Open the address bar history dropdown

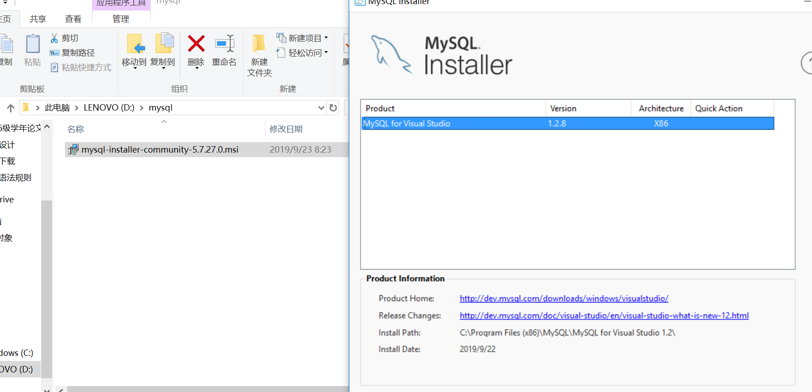[321, 108]
